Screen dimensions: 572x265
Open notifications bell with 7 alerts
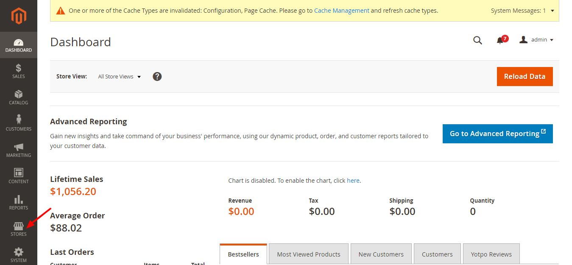coord(500,40)
